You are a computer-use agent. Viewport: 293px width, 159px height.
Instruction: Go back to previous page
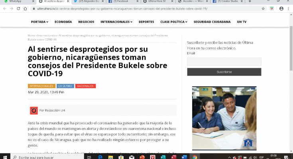click(5, 9)
